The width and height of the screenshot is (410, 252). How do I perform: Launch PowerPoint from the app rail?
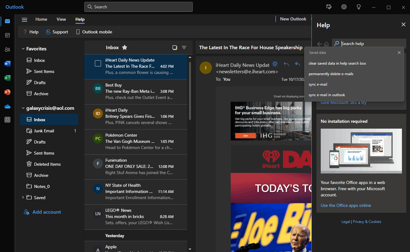click(x=7, y=92)
